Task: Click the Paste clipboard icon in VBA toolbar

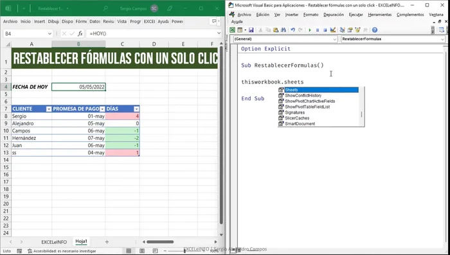Action: point(276,30)
